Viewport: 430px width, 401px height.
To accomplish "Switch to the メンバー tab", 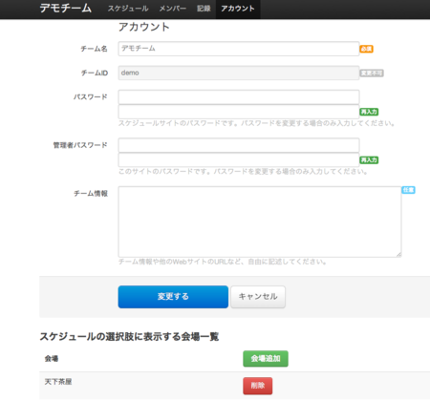I will [x=173, y=9].
